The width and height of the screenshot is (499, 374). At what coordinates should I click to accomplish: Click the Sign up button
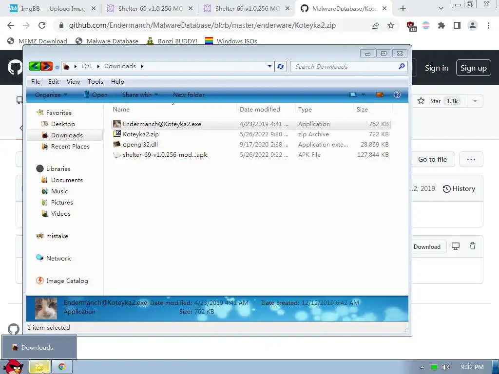coord(473,68)
